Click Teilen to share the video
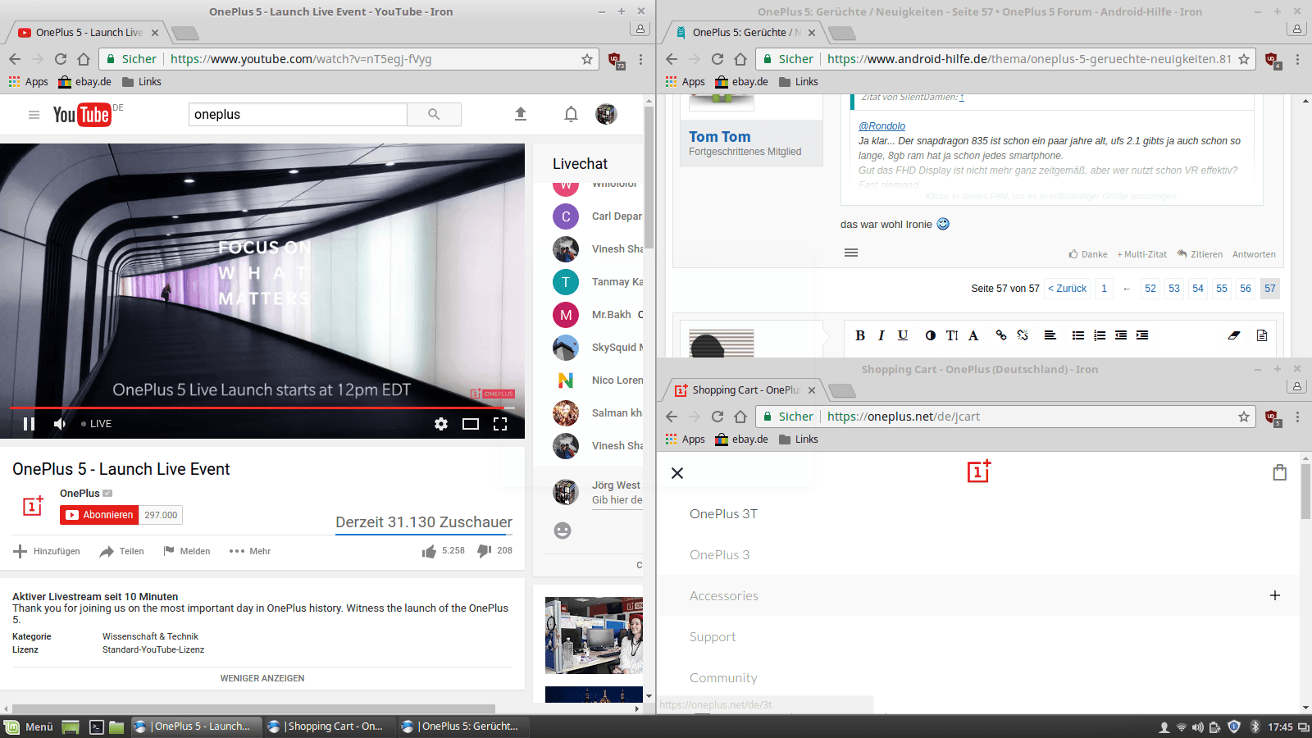This screenshot has width=1312, height=738. [121, 551]
